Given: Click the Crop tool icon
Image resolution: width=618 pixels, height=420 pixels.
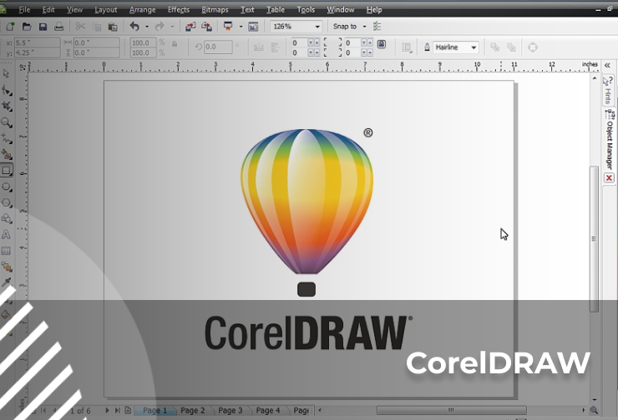Looking at the screenshot, I should point(7,107).
